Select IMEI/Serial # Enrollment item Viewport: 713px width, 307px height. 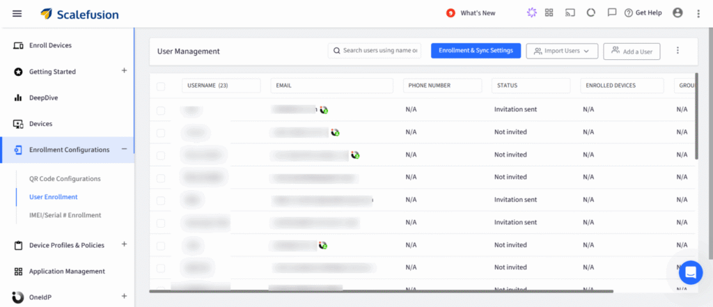point(65,215)
